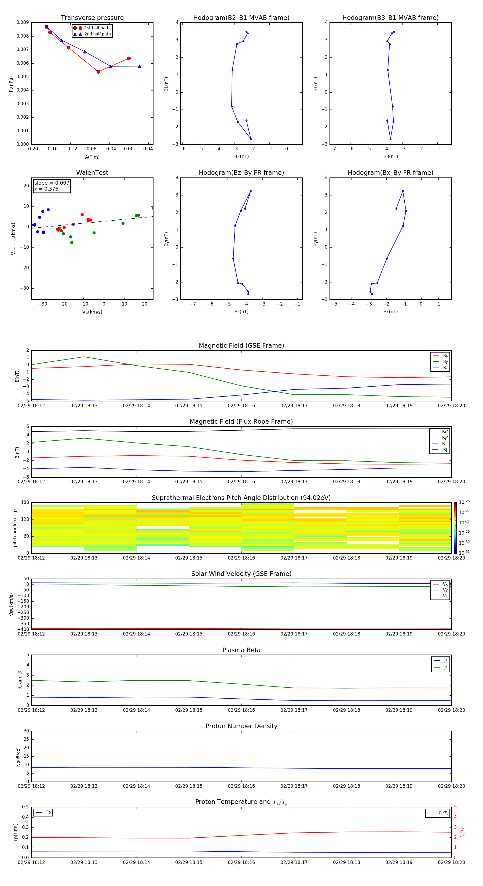Click the By(nT) y-label of Bz_By hodogram
Screen dimensions: 483x886
pyautogui.click(x=166, y=239)
